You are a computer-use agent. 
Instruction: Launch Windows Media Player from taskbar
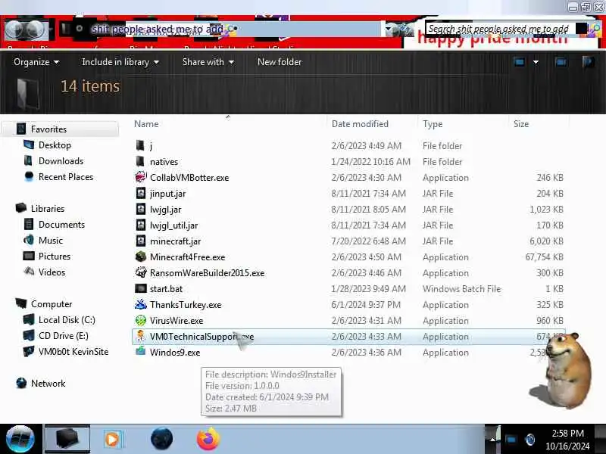coord(113,440)
